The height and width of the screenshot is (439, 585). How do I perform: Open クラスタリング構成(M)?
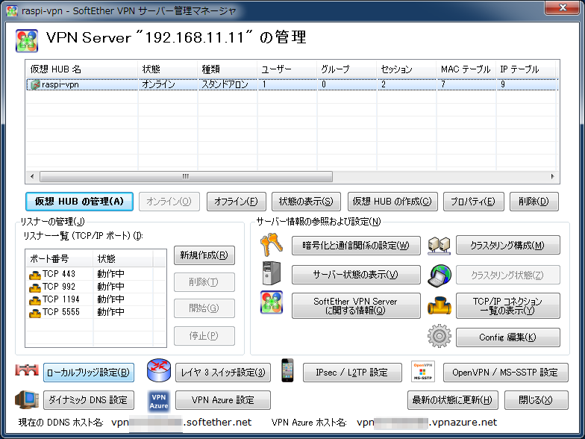pos(507,245)
